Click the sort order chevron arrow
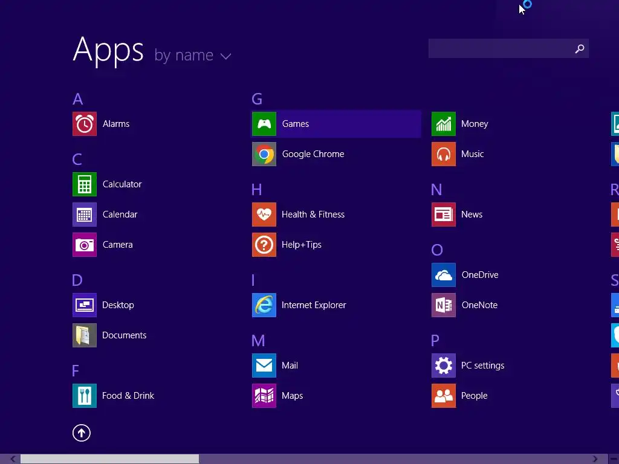Screen dimensions: 619x464 [226, 56]
